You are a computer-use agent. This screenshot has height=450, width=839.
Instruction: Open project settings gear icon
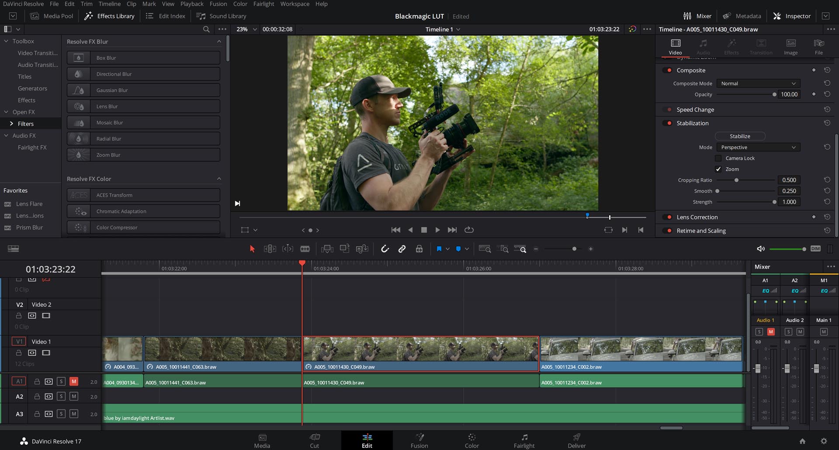tap(824, 441)
